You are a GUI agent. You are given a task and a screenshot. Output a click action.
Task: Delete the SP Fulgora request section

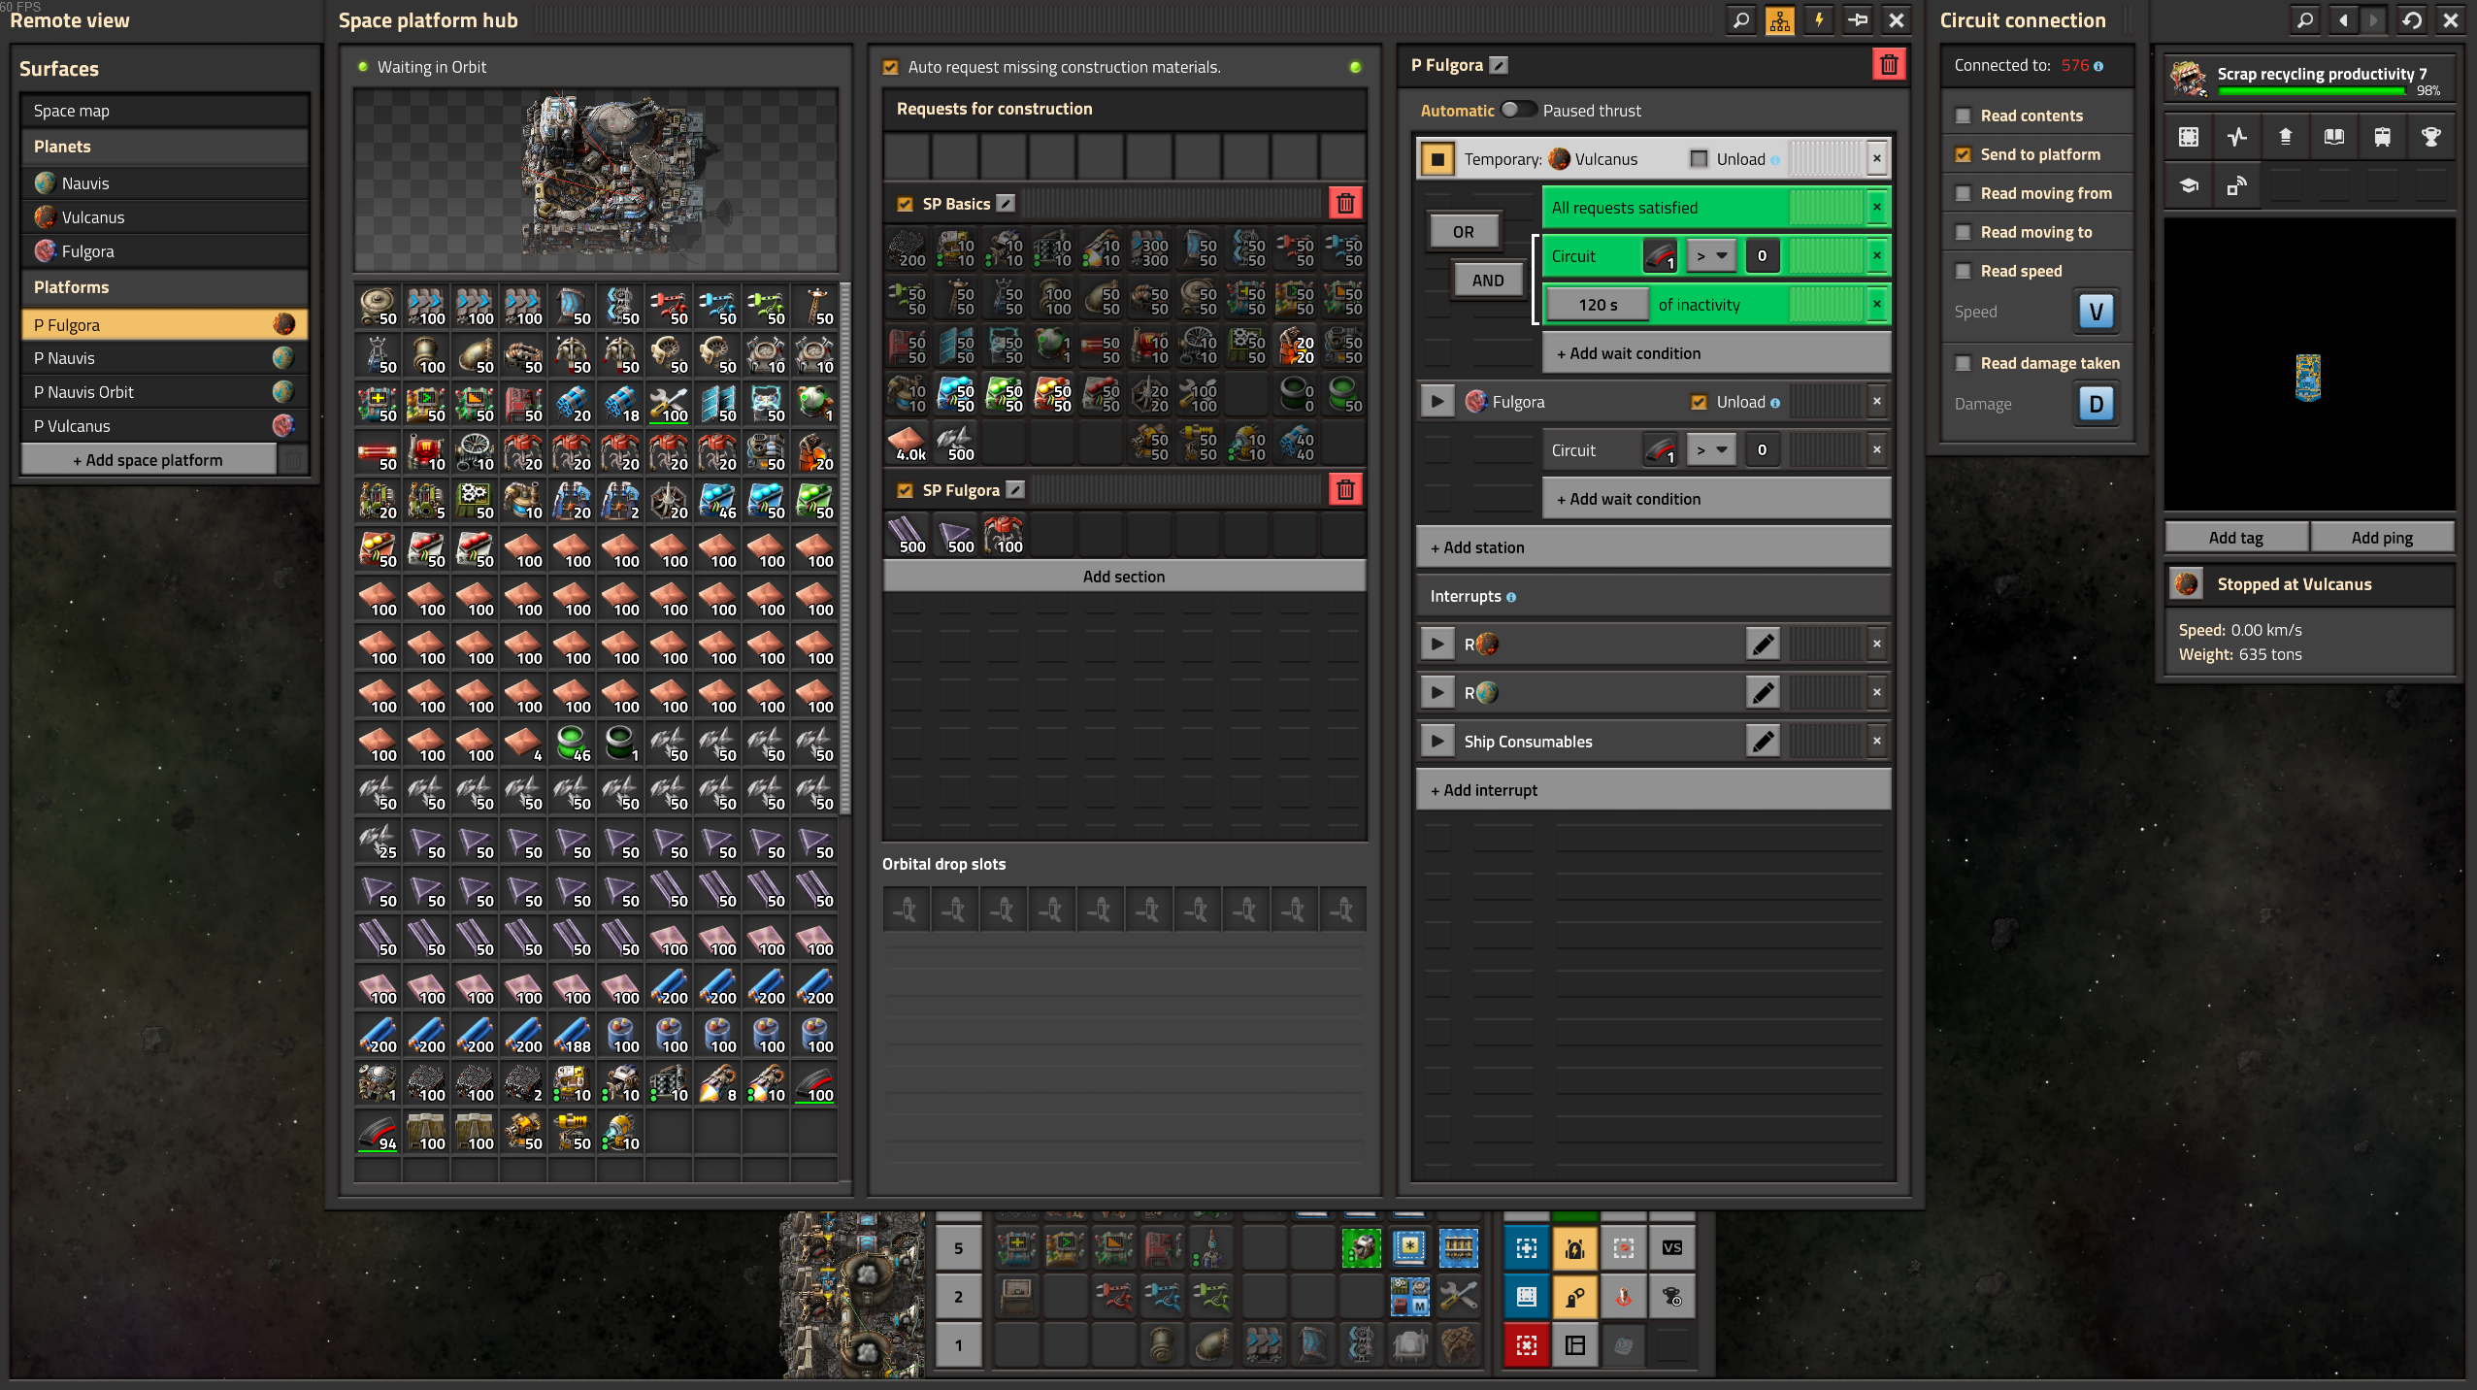click(1345, 490)
